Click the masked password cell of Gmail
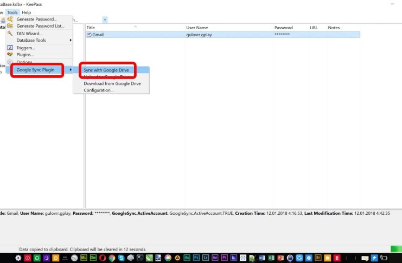402x263 pixels. pyautogui.click(x=282, y=34)
